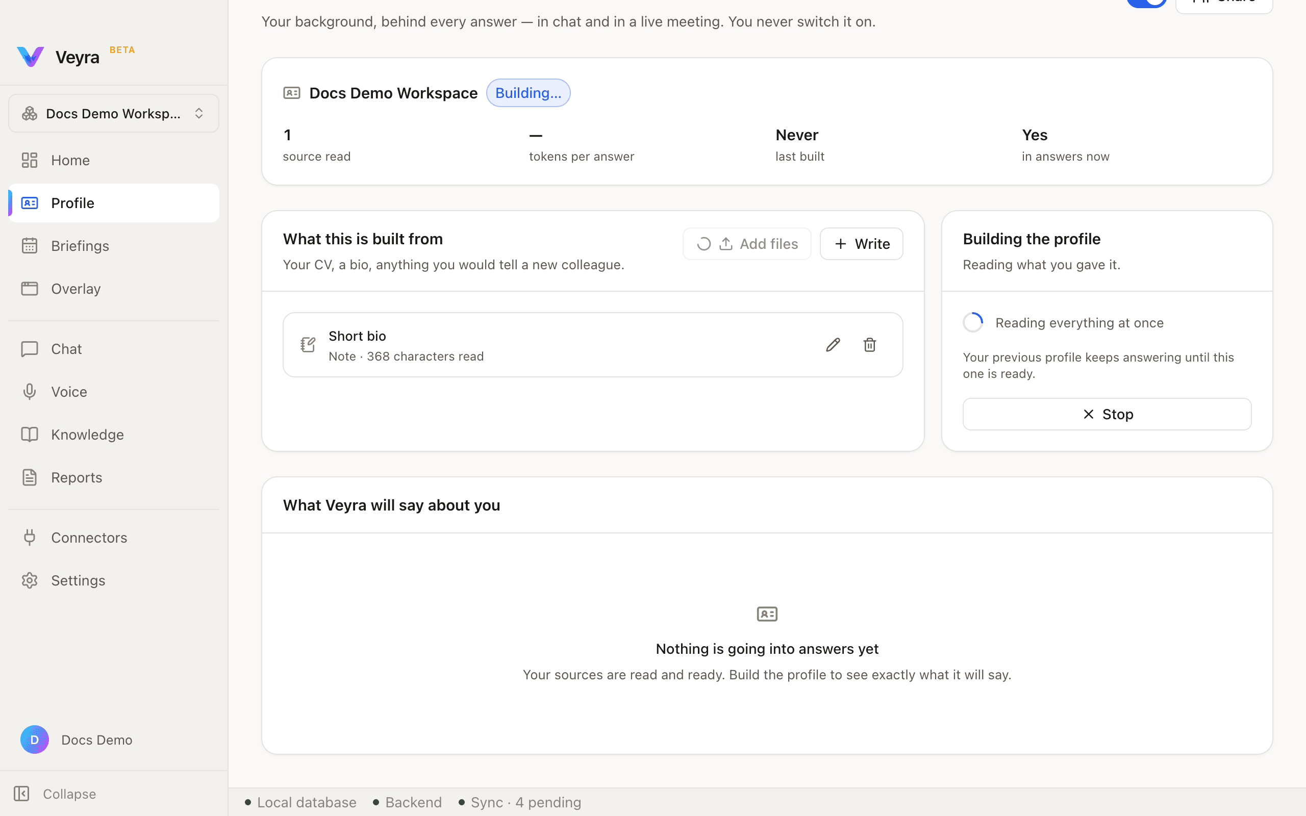Navigate to Knowledge
The image size is (1306, 816).
(x=113, y=435)
